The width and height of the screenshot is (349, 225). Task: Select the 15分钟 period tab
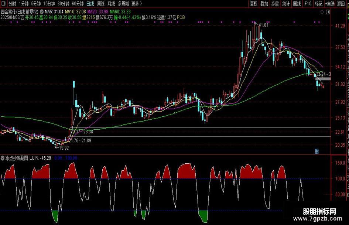(49, 4)
